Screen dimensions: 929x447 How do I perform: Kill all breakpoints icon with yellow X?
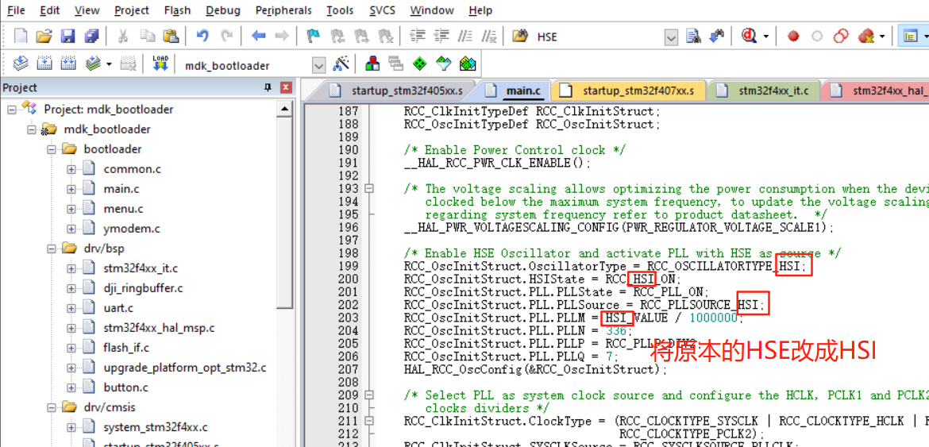[x=865, y=37]
